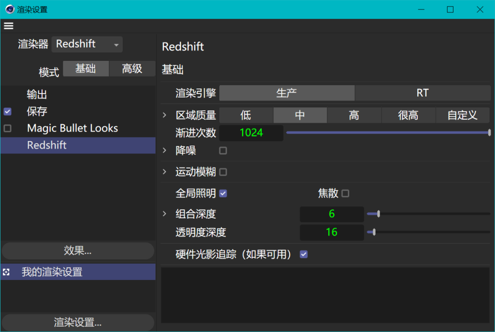The width and height of the screenshot is (495, 332).
Task: Switch mode to 基础 tab
Action: 86,69
